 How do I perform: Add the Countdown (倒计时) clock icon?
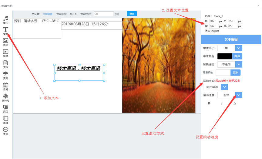click(5, 97)
